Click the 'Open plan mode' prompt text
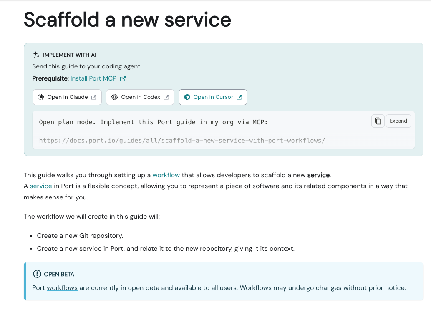 click(x=153, y=122)
